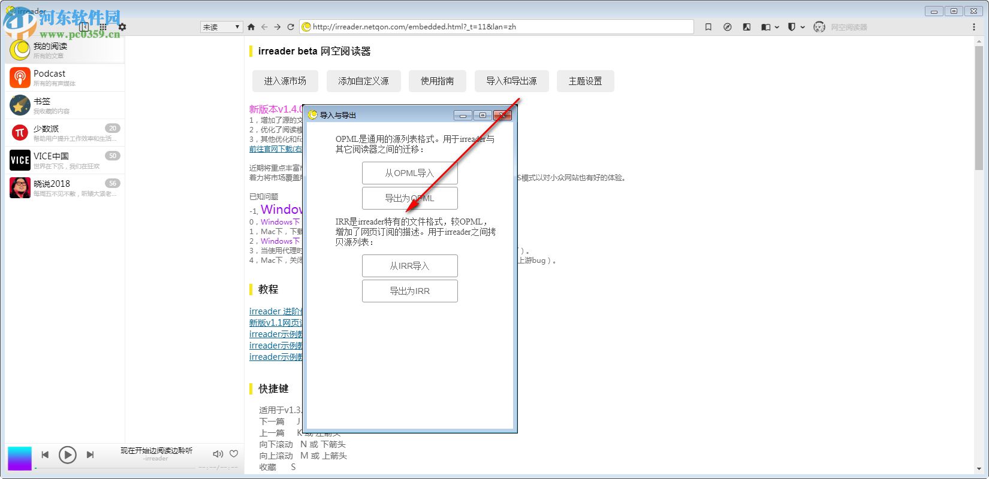989x479 pixels.
Task: Click the 导入和导出源 button
Action: coord(511,81)
